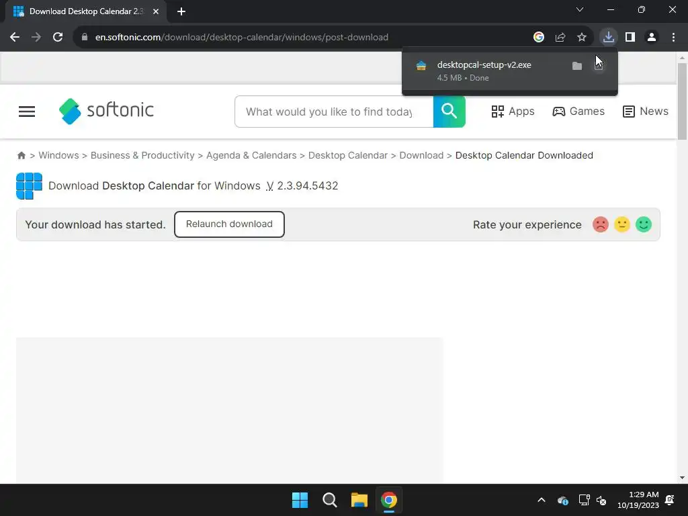Click the Desktop Calendar Downloaded breadcrumb text
Viewport: 688px width, 516px height.
pyautogui.click(x=524, y=155)
